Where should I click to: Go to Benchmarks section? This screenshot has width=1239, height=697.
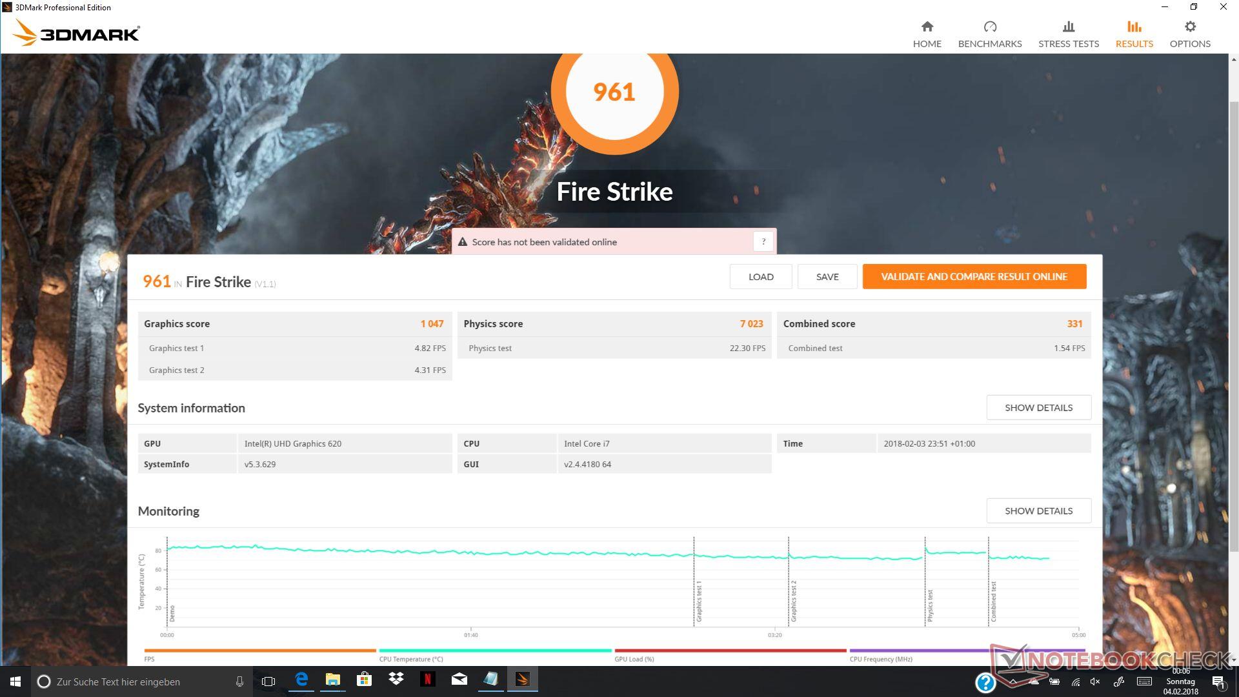(x=989, y=34)
